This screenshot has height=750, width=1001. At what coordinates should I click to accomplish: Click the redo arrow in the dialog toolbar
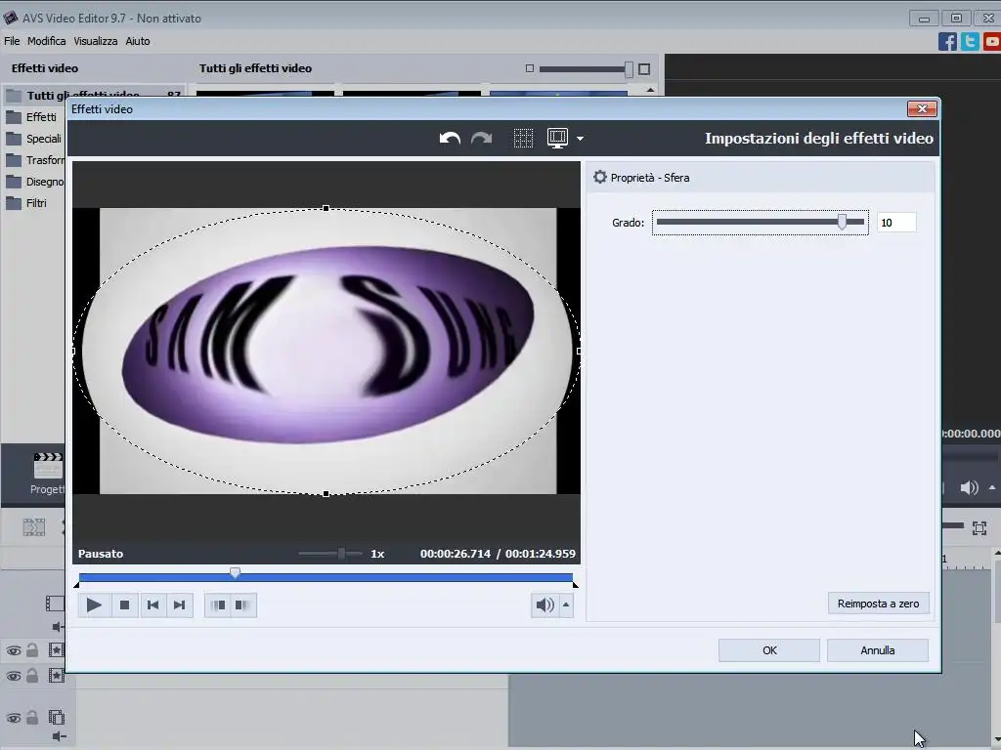pyautogui.click(x=481, y=139)
